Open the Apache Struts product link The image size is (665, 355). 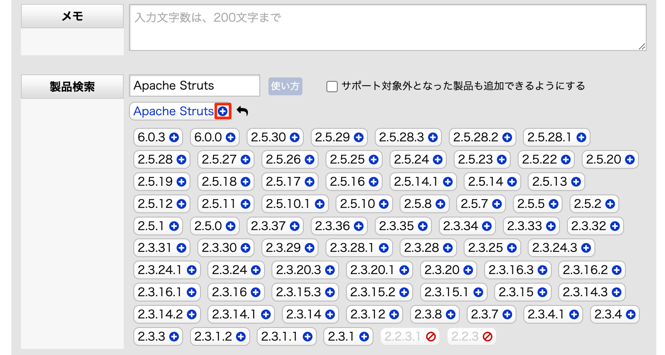[x=173, y=111]
